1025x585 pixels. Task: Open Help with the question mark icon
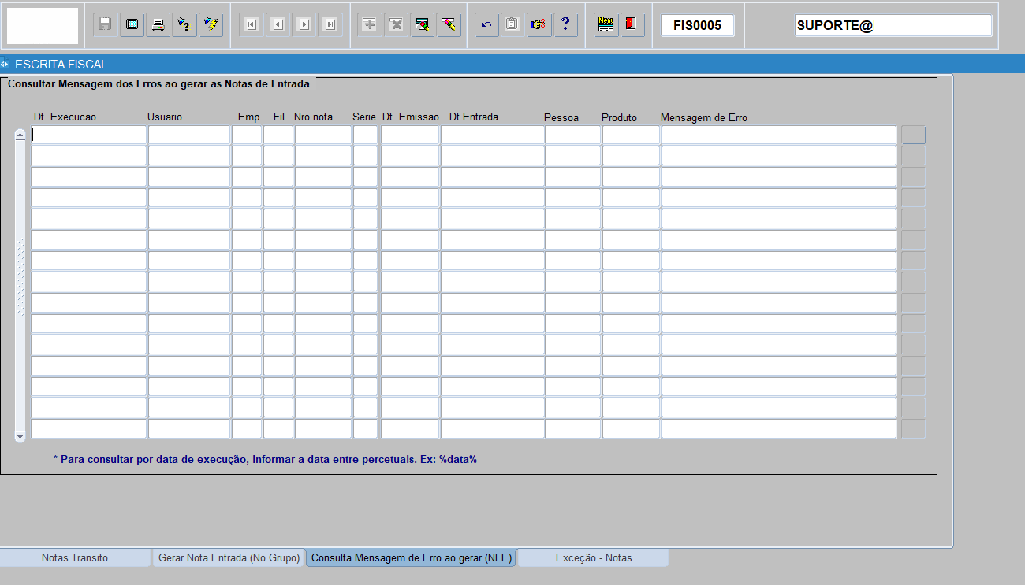tap(565, 24)
